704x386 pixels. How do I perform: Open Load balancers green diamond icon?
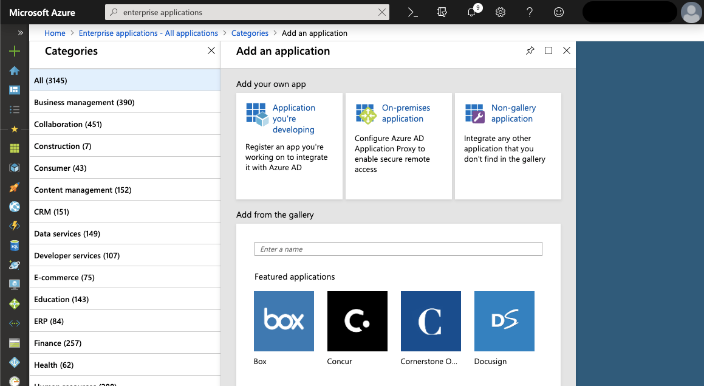[15, 304]
